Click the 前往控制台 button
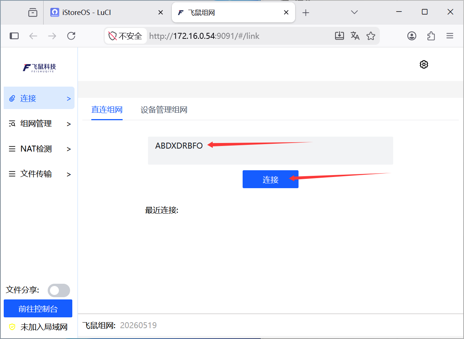 pyautogui.click(x=38, y=308)
